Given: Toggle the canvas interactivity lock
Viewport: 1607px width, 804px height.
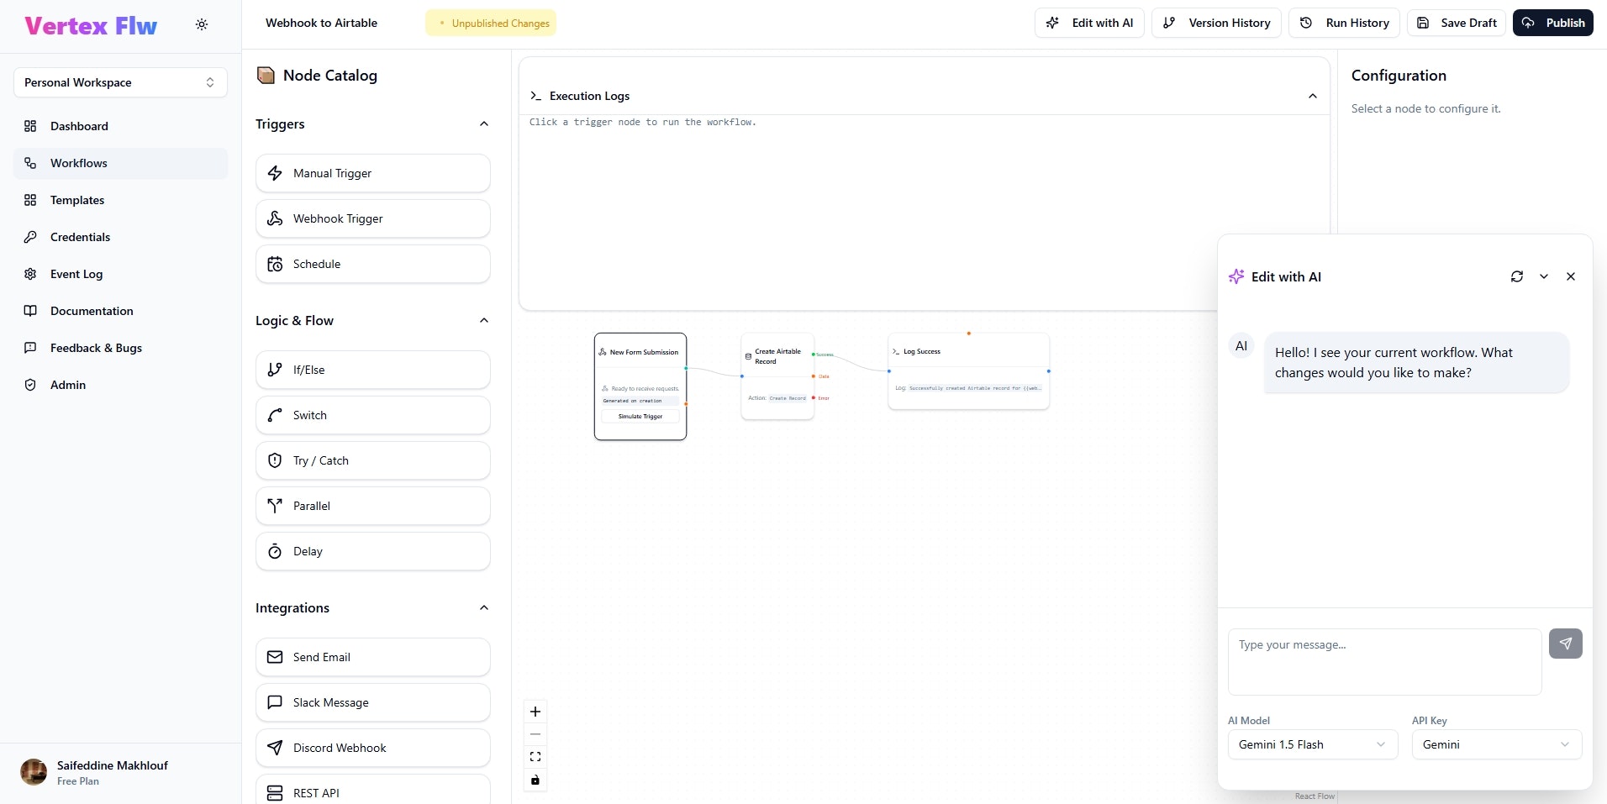Looking at the screenshot, I should pos(535,780).
